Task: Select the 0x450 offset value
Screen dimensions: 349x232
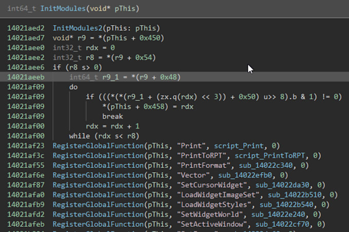Action: (x=141, y=37)
